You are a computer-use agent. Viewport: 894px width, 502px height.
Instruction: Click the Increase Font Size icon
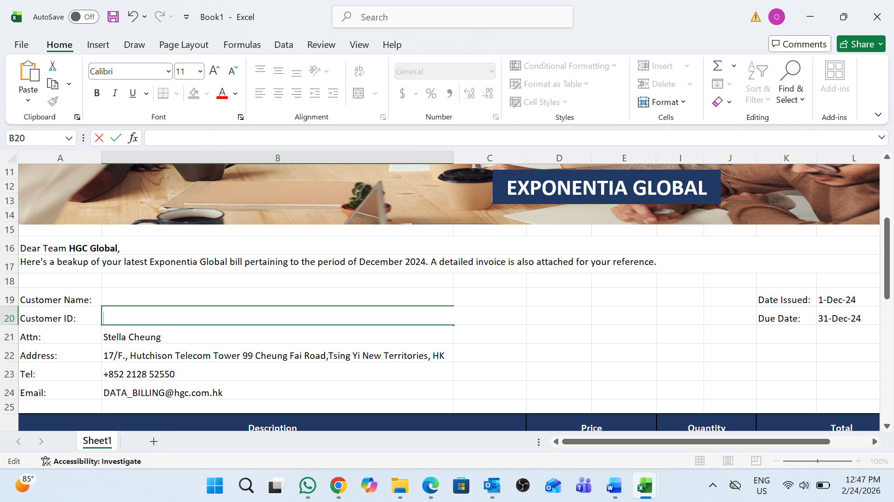point(214,71)
